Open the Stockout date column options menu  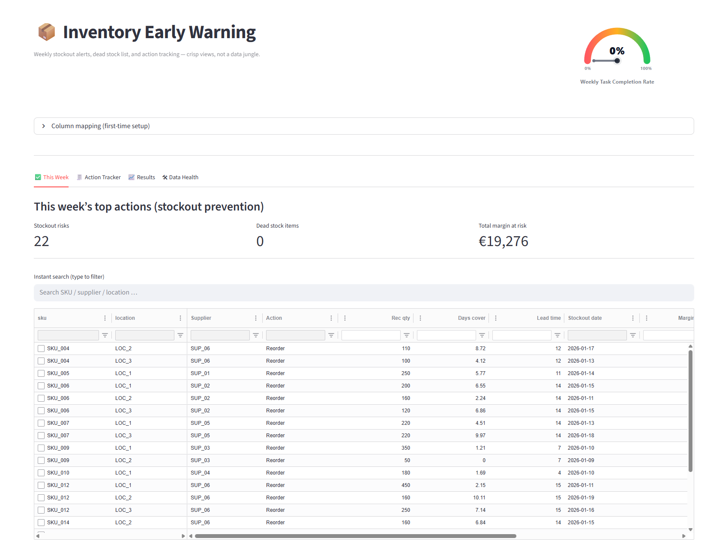[632, 318]
